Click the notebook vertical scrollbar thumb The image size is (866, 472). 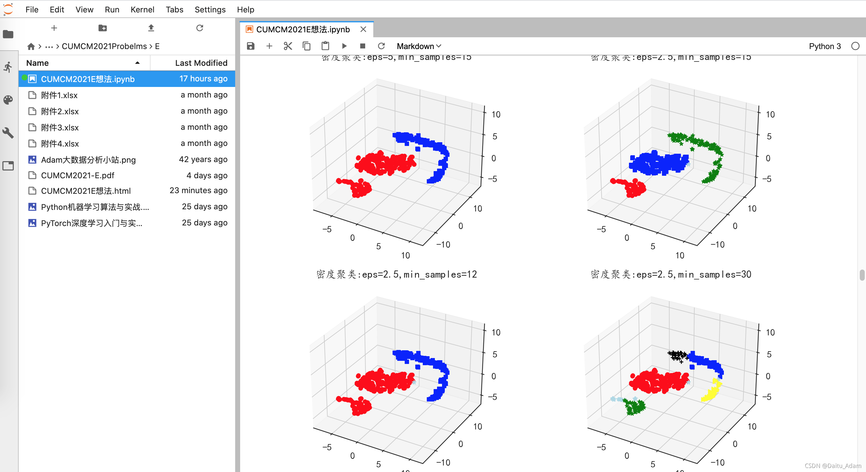862,275
